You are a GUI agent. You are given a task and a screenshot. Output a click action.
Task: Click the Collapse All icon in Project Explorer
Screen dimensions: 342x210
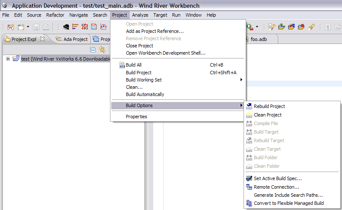(93, 50)
